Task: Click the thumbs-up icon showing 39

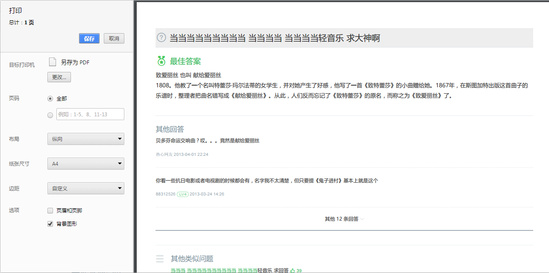Action: click(294, 270)
